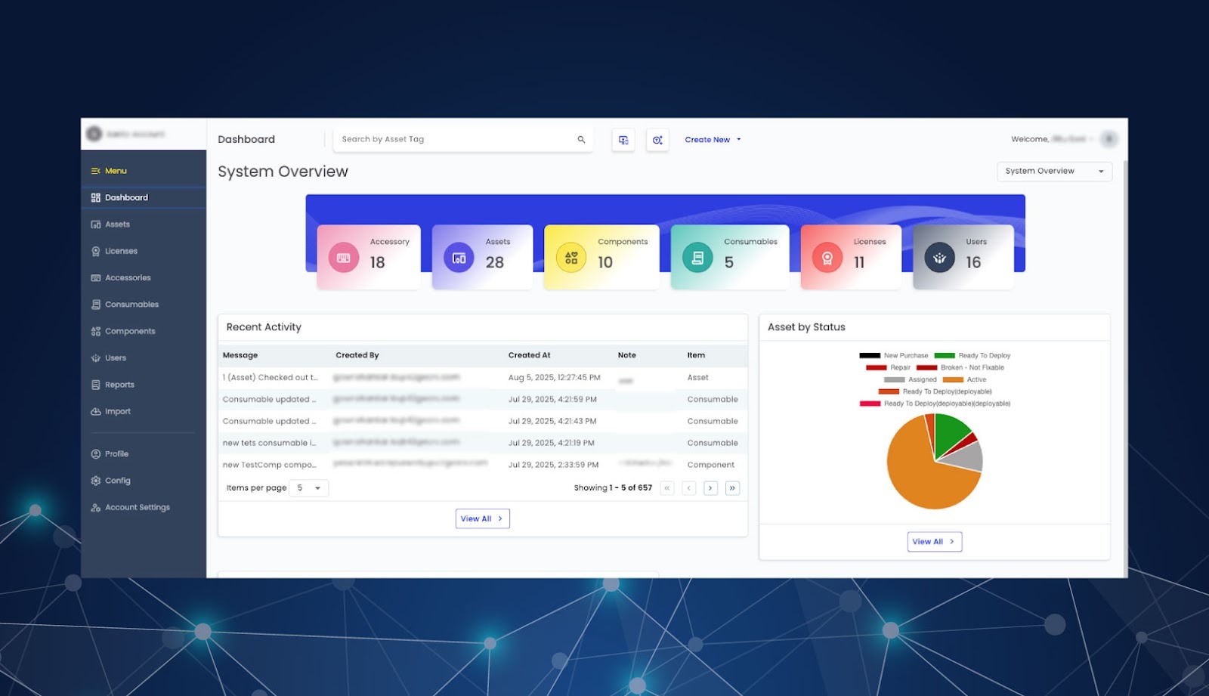Click the green Consumables card icon
Screen dimensions: 1209x696
point(697,258)
